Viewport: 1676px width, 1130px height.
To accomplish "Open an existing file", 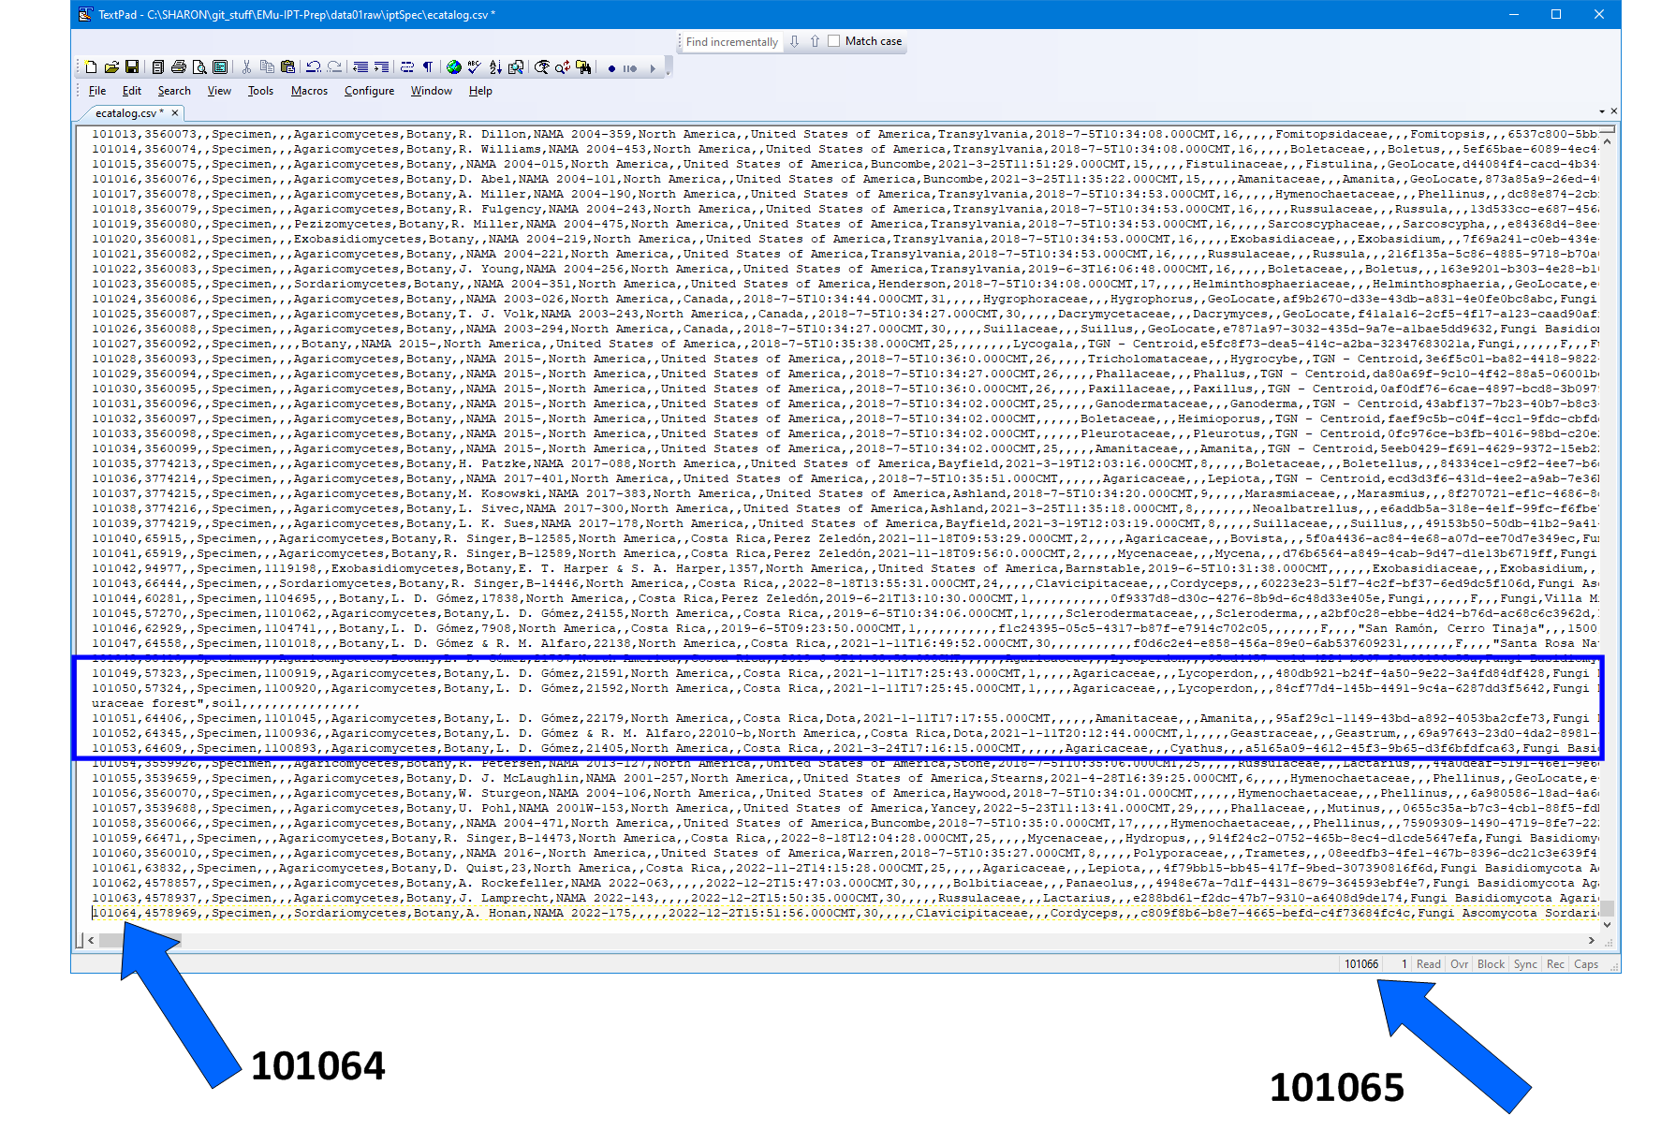I will point(111,66).
